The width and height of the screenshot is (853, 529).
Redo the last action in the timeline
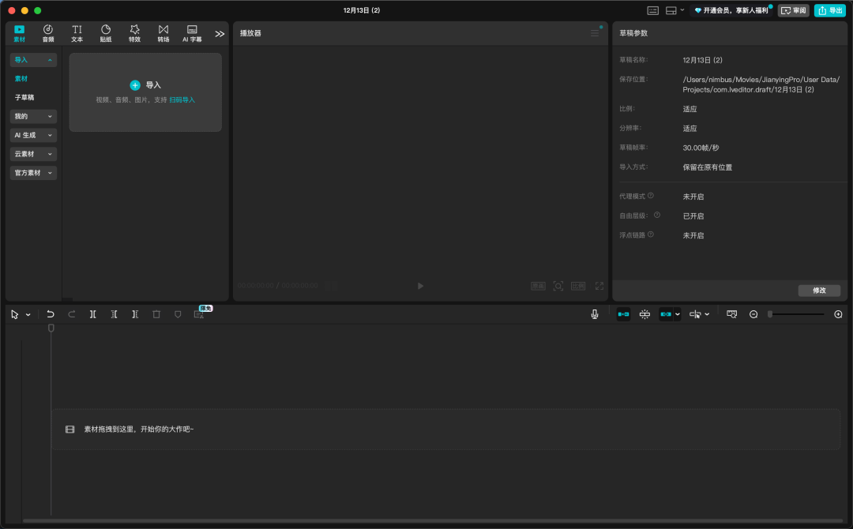point(72,314)
